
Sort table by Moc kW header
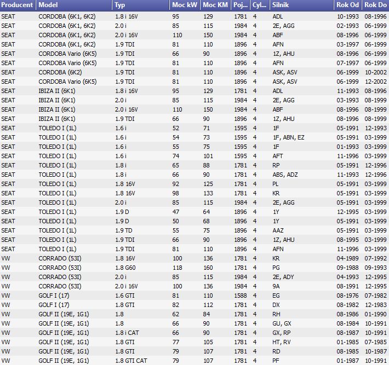(185, 5)
